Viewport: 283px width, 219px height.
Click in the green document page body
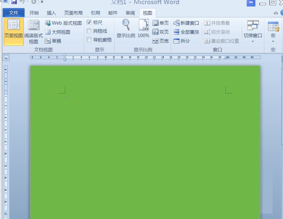[x=145, y=142]
